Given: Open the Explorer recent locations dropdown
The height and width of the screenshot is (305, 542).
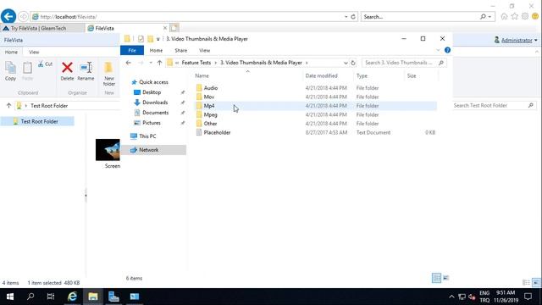Looking at the screenshot, I should [151, 63].
